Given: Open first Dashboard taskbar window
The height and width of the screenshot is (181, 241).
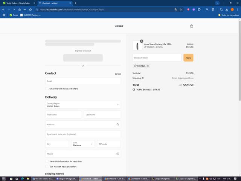Looking at the screenshot, I should 114,179.
